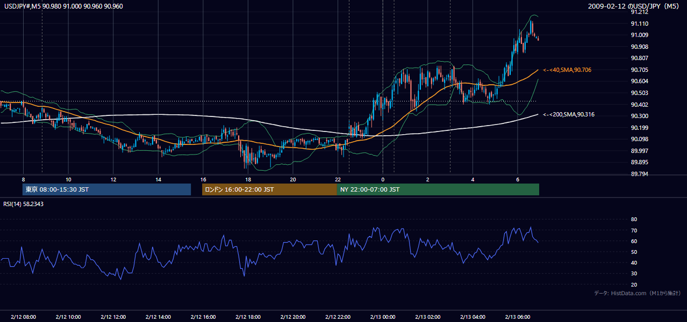Click hour label 12 under price chart
Viewport: 687px width, 322px height.
click(113, 179)
